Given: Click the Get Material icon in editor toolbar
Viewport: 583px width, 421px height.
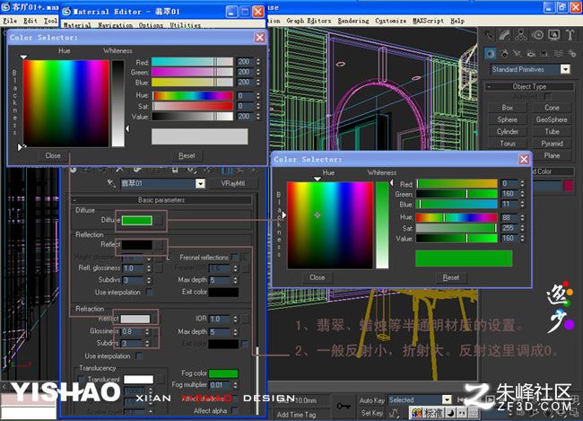Looking at the screenshot, I should point(73,170).
